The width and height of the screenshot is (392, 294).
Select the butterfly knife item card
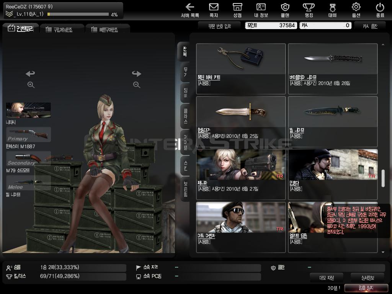pyautogui.click(x=333, y=69)
